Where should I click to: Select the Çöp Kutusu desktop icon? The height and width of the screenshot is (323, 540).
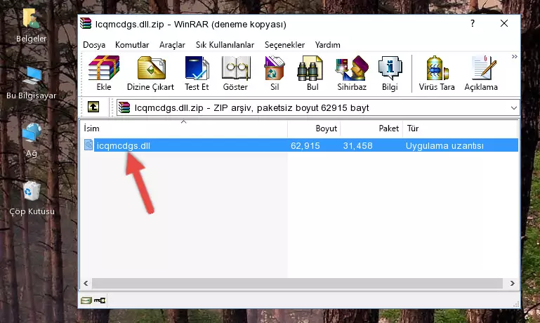click(32, 198)
